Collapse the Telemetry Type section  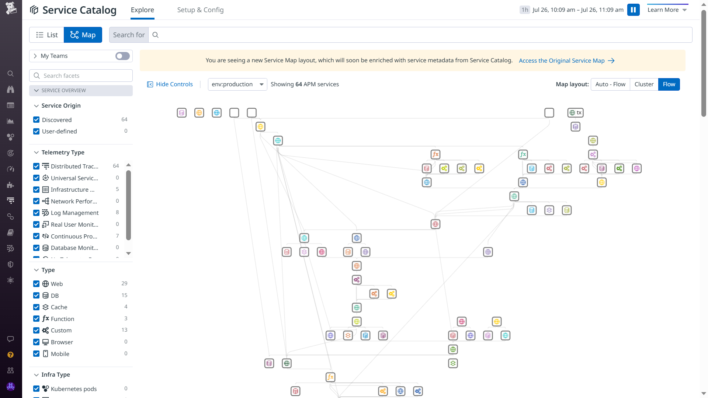click(36, 153)
